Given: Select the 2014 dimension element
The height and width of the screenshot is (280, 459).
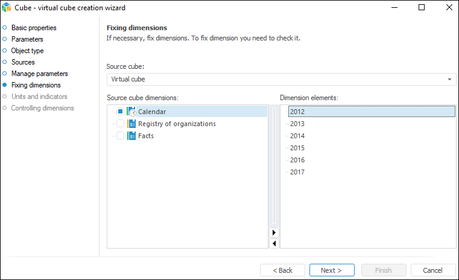Looking at the screenshot, I should pyautogui.click(x=297, y=136).
